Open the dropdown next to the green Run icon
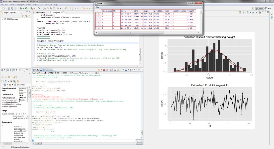 click(29, 8)
